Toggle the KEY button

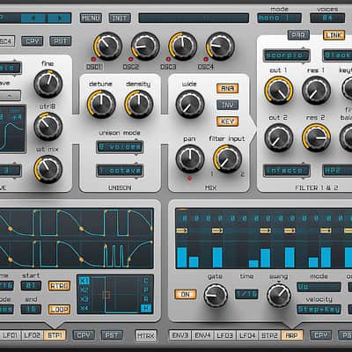pyautogui.click(x=228, y=121)
